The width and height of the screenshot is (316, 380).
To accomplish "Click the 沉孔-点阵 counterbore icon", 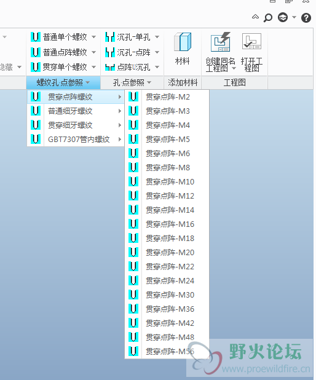I will (110, 52).
